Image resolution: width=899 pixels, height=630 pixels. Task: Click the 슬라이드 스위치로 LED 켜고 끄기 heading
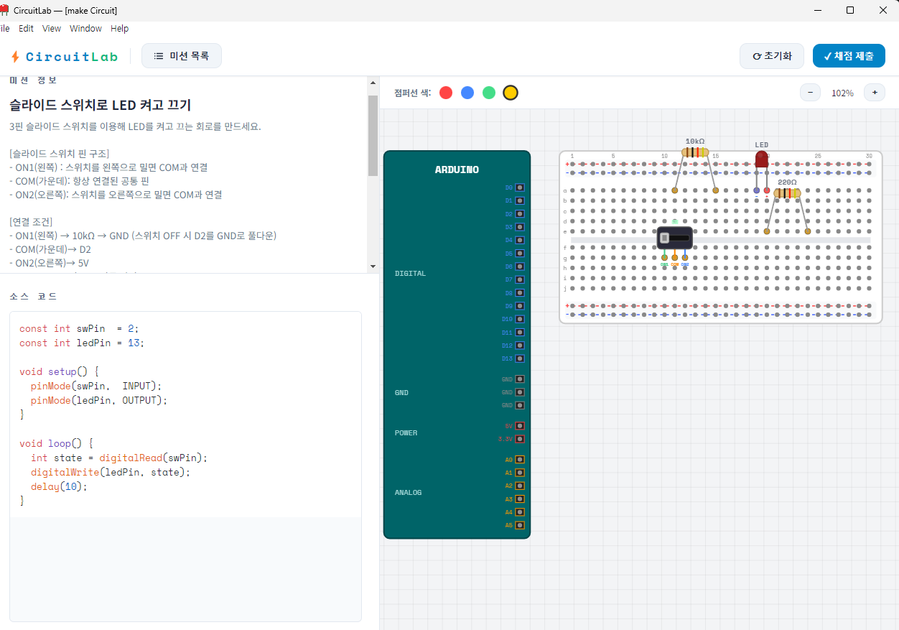click(x=101, y=105)
